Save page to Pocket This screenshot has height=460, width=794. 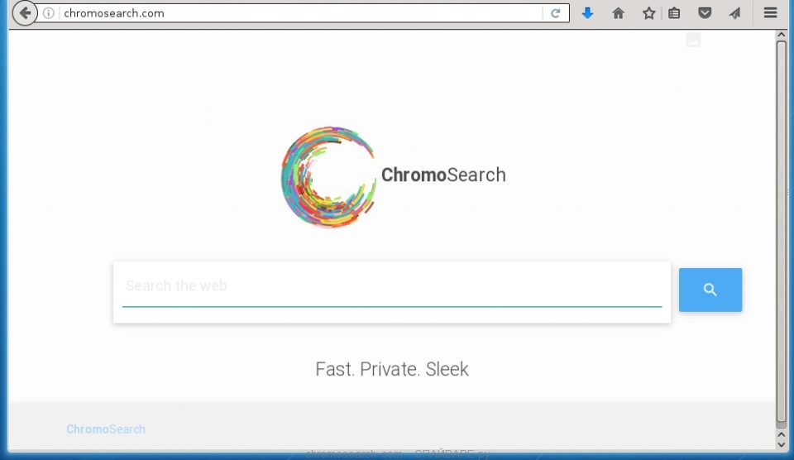[705, 13]
